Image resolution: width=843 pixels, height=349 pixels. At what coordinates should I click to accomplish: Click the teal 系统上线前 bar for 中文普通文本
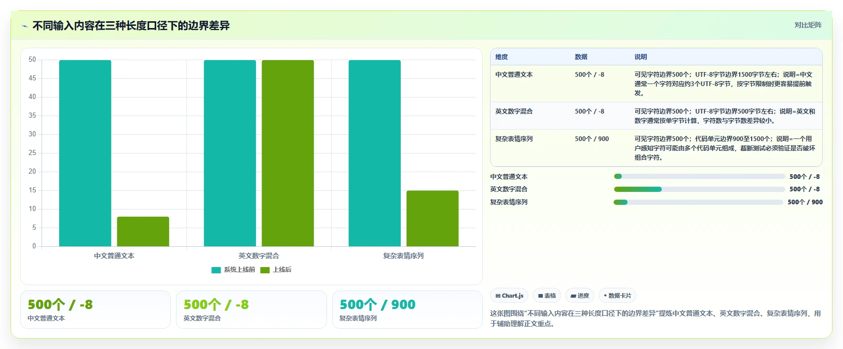(x=85, y=153)
